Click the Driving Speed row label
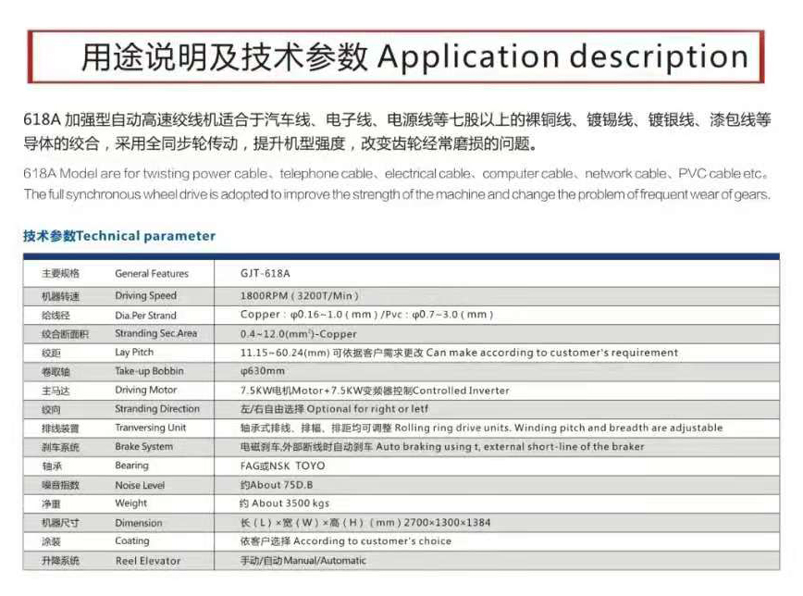The image size is (803, 596). tap(145, 296)
